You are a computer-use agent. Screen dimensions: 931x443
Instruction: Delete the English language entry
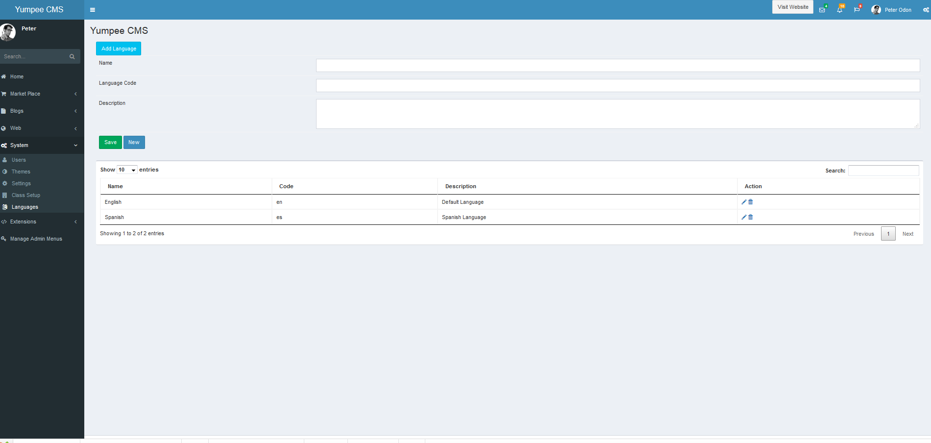coord(751,202)
